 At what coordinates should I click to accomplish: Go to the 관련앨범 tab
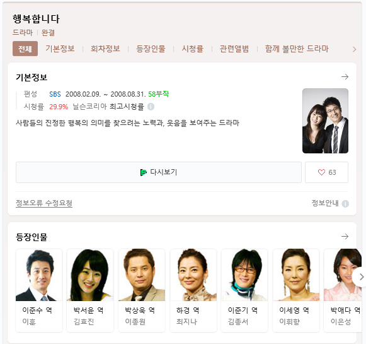click(x=234, y=49)
